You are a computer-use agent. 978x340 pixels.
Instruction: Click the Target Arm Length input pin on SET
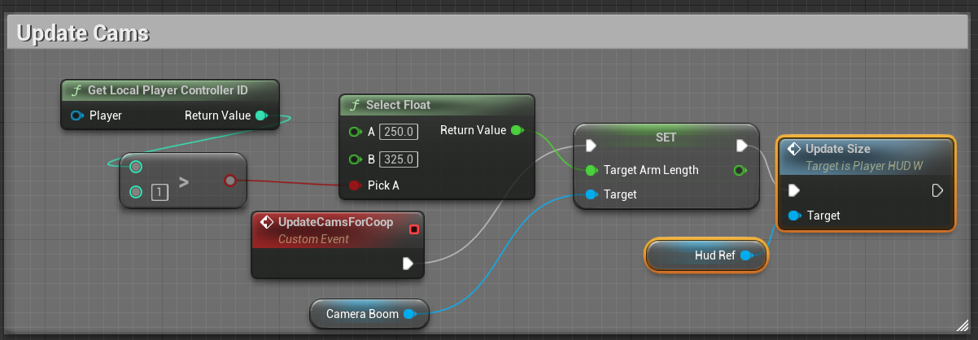[x=592, y=170]
